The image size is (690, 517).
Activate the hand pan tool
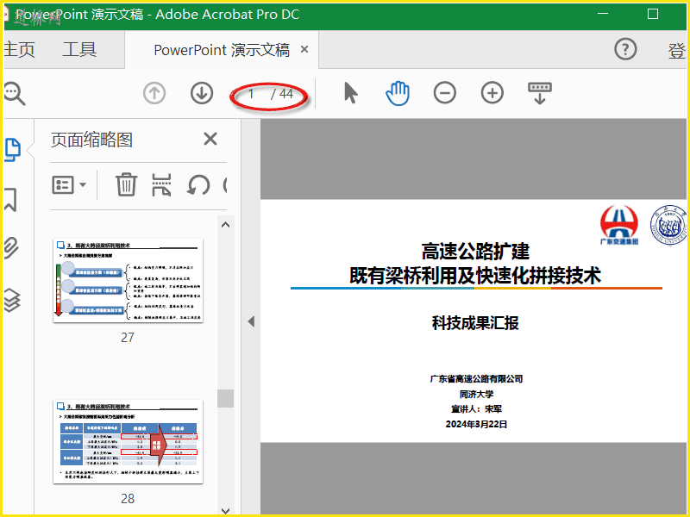point(398,93)
